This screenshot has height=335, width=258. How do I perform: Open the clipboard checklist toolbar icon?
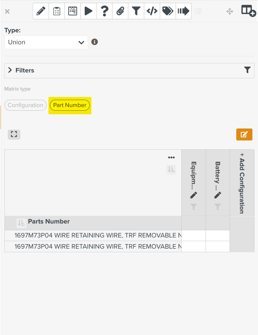pos(57,11)
